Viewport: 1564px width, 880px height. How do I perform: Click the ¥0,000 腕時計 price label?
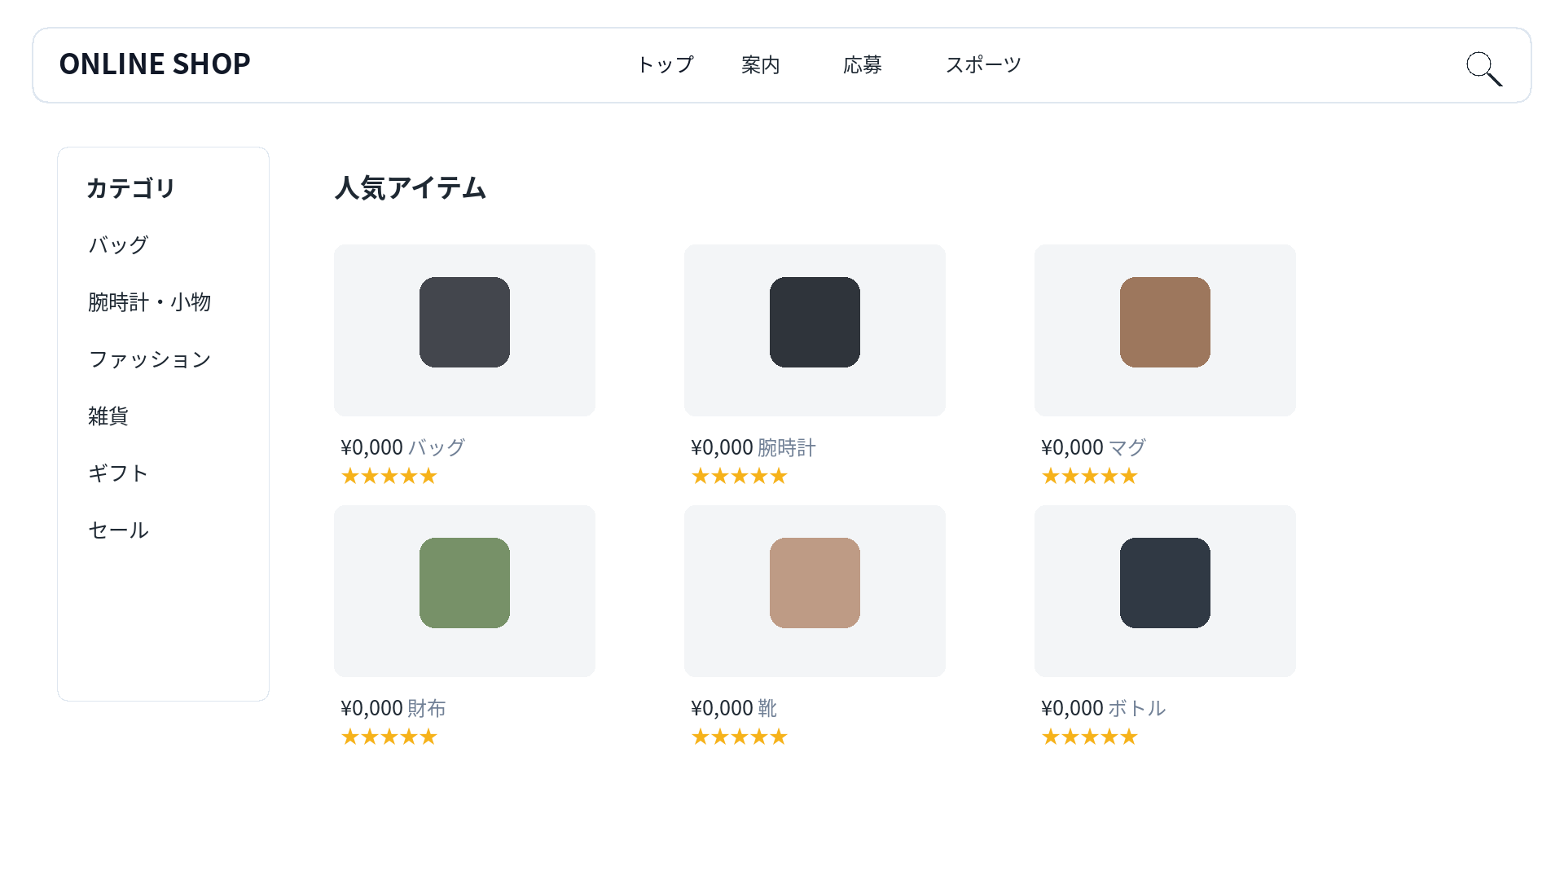point(753,447)
